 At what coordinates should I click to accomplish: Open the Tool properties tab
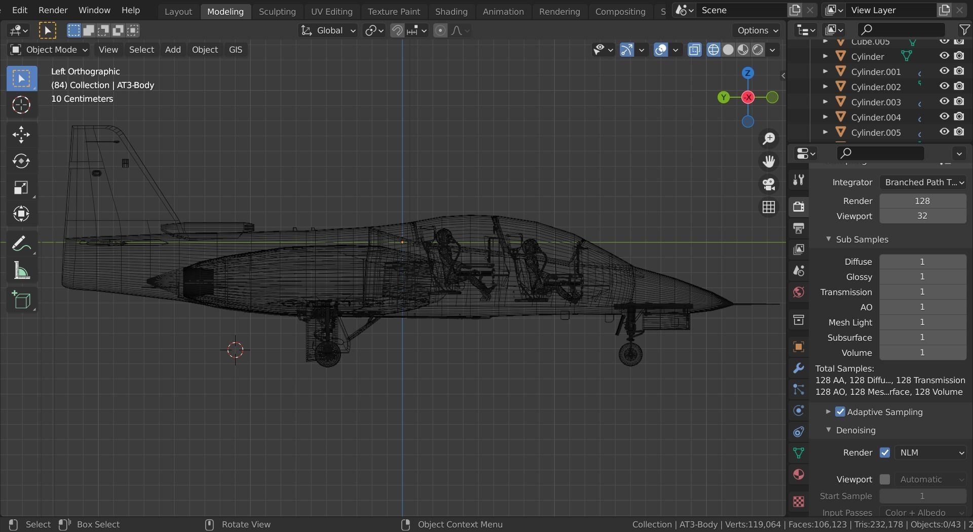(x=799, y=180)
